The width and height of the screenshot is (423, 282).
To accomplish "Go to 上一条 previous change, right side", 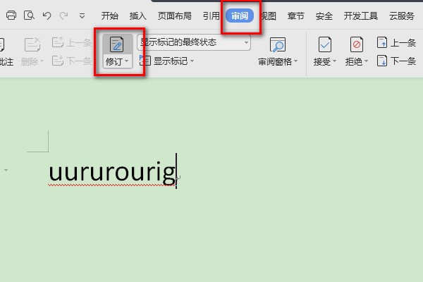I will click(x=397, y=43).
